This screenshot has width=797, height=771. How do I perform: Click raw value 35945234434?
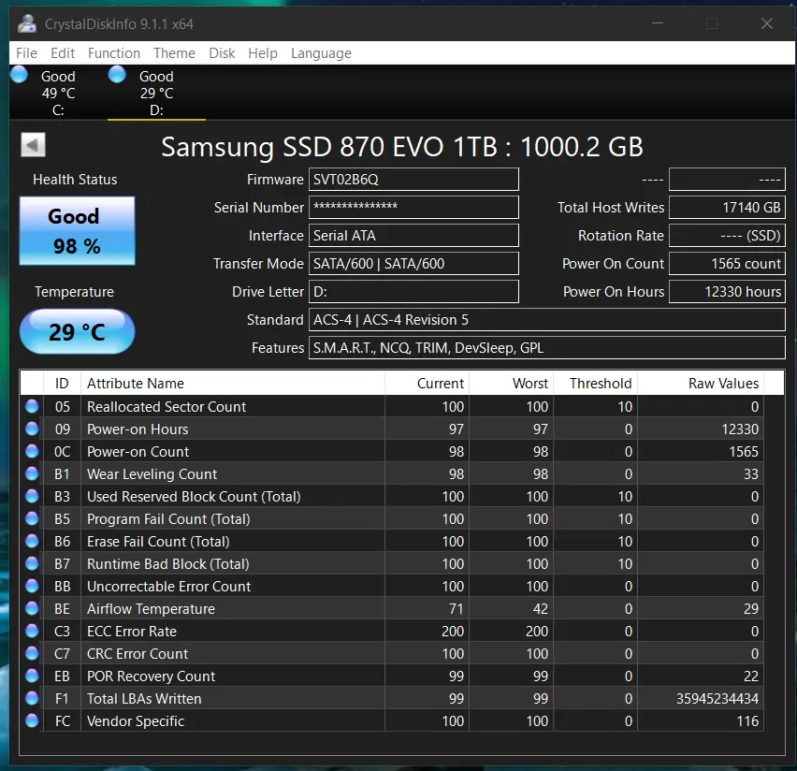click(717, 699)
